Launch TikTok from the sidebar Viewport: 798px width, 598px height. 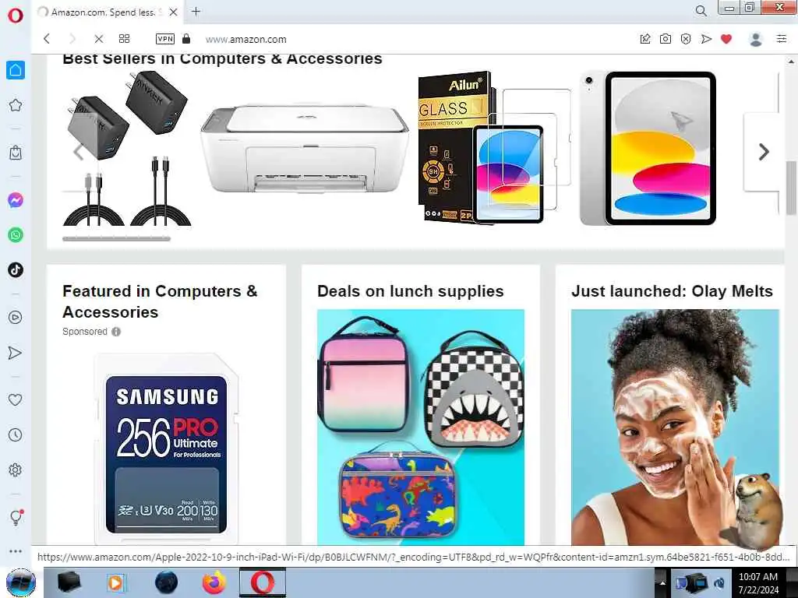[x=16, y=269]
